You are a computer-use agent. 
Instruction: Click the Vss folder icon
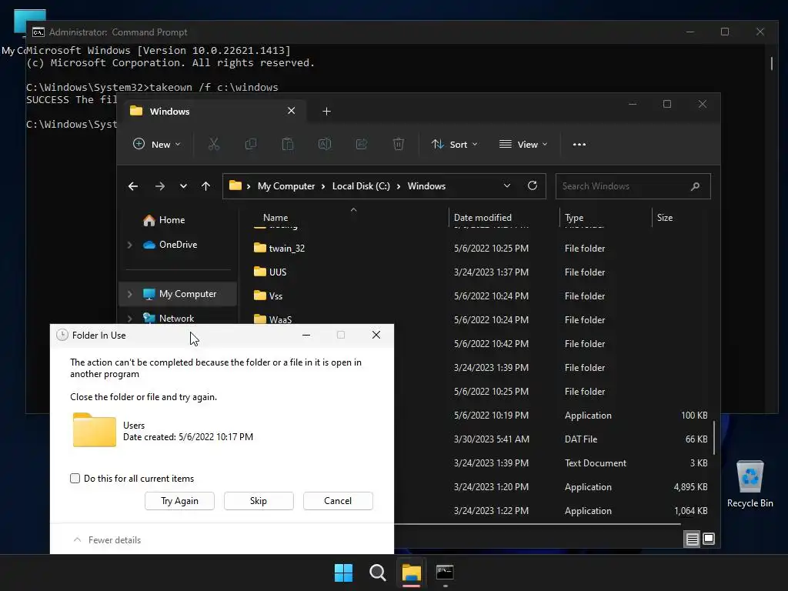(260, 295)
